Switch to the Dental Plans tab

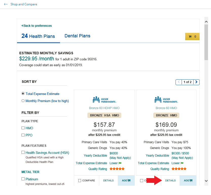77,36
